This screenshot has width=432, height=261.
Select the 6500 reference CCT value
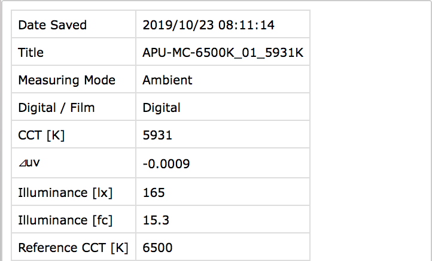pyautogui.click(x=158, y=247)
